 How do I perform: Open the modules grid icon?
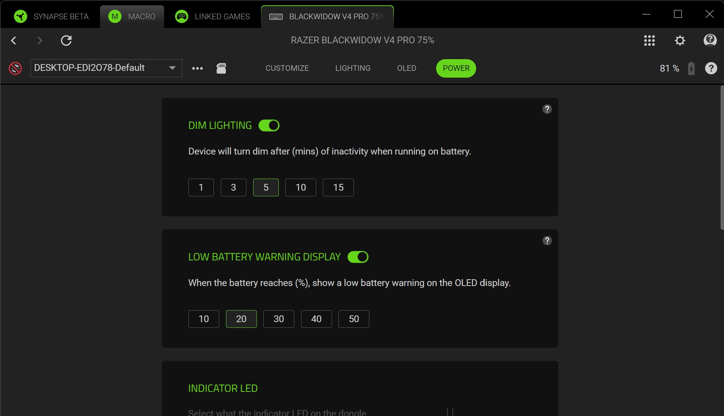click(x=649, y=40)
